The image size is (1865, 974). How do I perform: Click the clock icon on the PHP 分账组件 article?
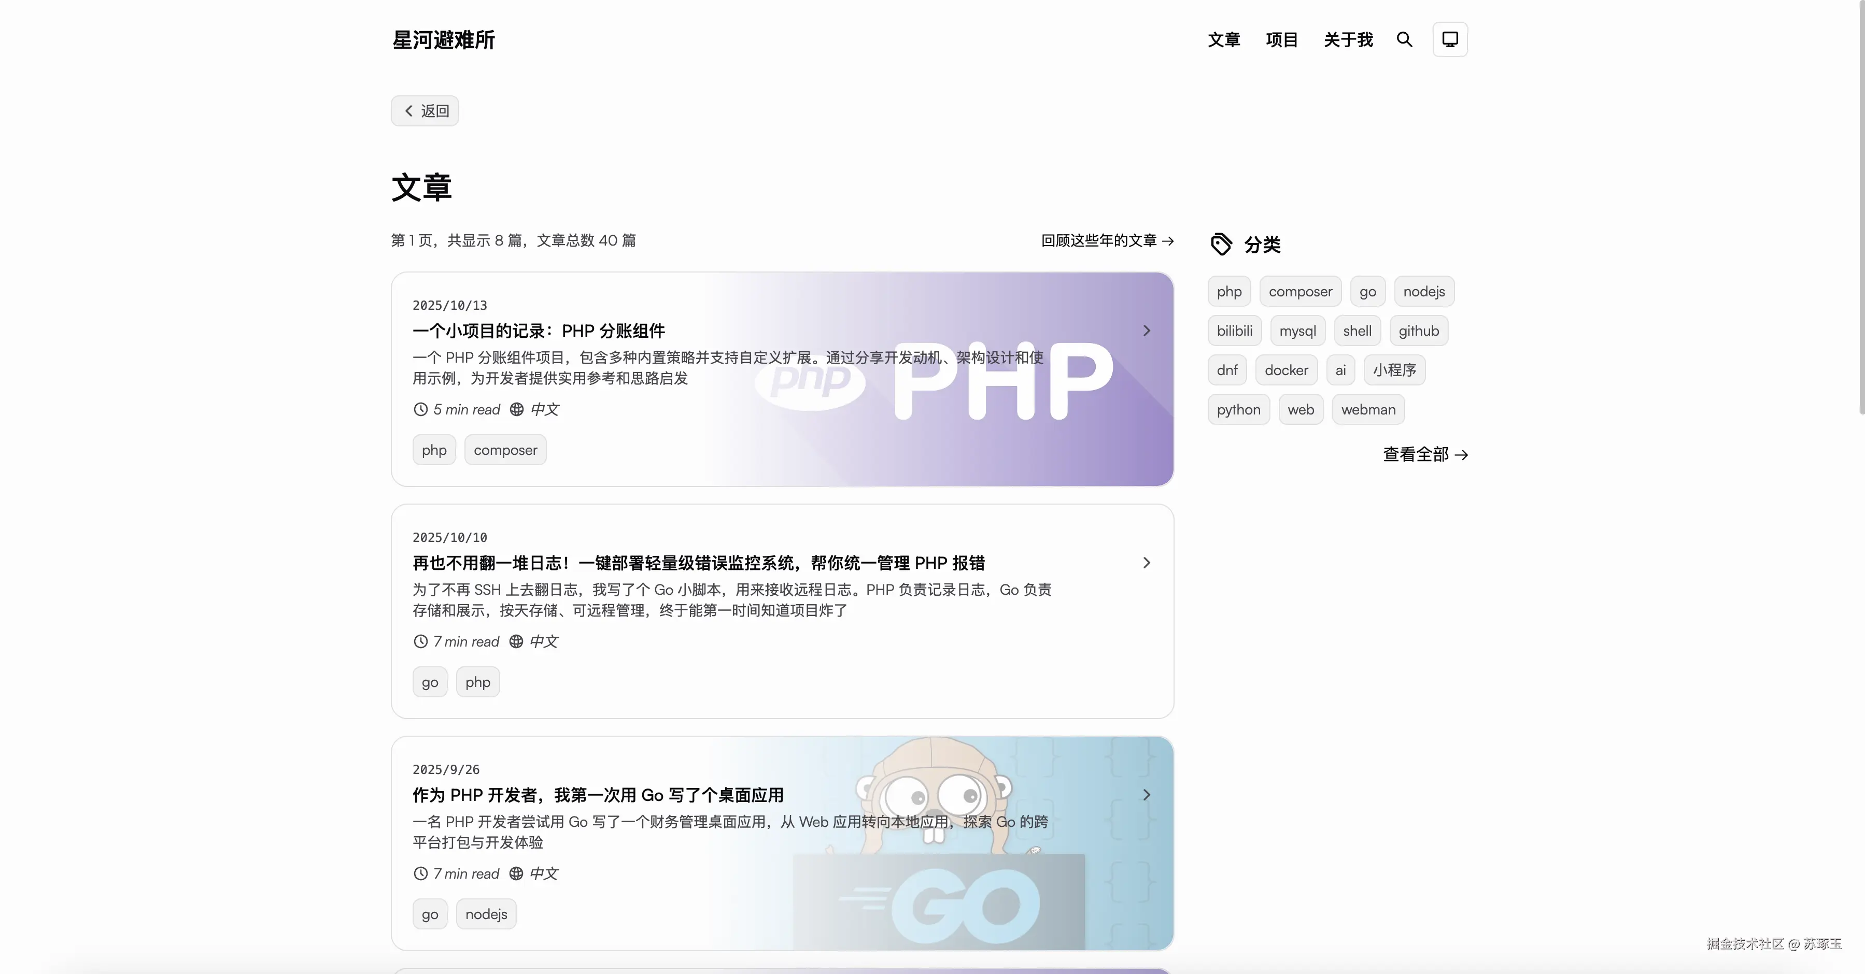[421, 410]
